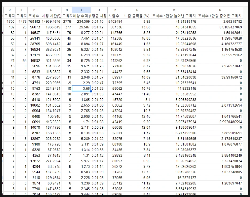Select column M header
This screenshot has width=250, height=197.
pos(174,10)
